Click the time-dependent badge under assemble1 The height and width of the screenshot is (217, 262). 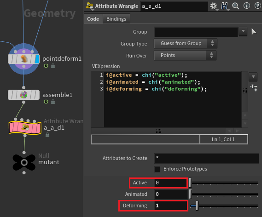[46, 102]
